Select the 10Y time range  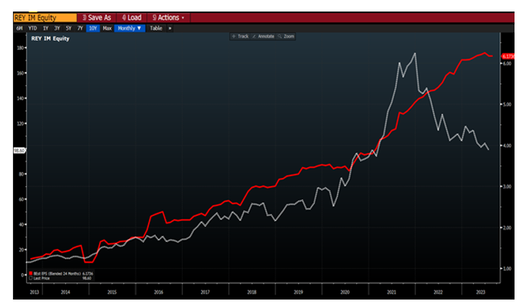click(92, 28)
